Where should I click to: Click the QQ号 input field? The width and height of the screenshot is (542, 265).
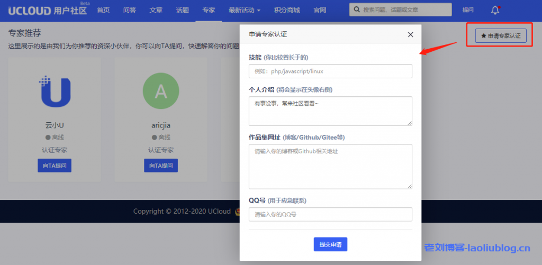(x=330, y=214)
